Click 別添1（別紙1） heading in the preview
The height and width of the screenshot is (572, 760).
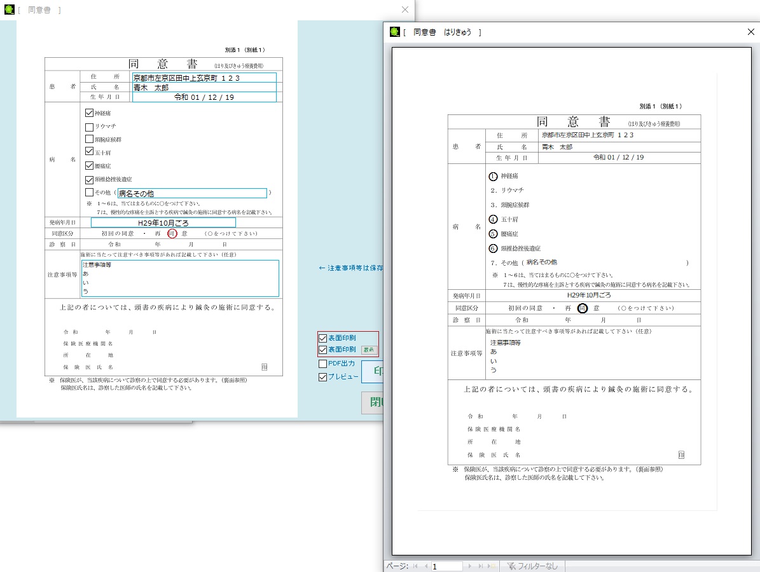(661, 106)
